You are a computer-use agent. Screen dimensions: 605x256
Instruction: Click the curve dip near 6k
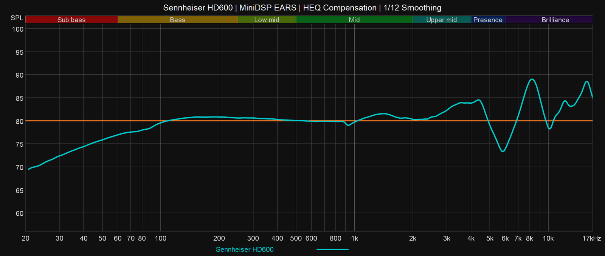[x=503, y=151]
